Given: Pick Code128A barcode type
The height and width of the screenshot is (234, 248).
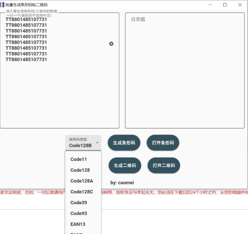Looking at the screenshot, I should (x=83, y=181).
